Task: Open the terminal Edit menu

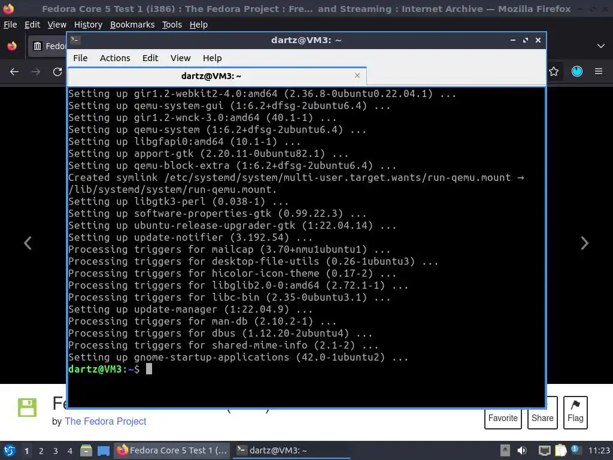Action: pyautogui.click(x=150, y=58)
